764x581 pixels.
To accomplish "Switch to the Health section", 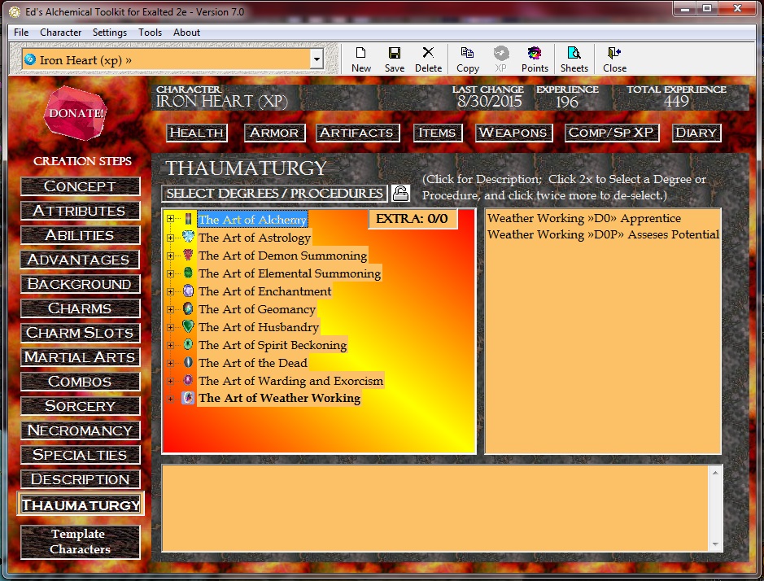I will pyautogui.click(x=196, y=133).
